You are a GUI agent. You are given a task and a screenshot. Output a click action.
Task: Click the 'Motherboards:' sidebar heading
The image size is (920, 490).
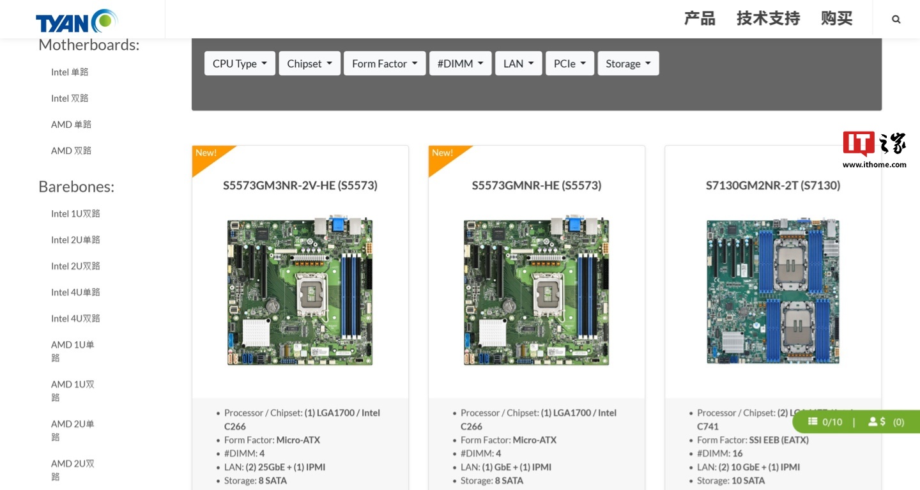tap(89, 45)
